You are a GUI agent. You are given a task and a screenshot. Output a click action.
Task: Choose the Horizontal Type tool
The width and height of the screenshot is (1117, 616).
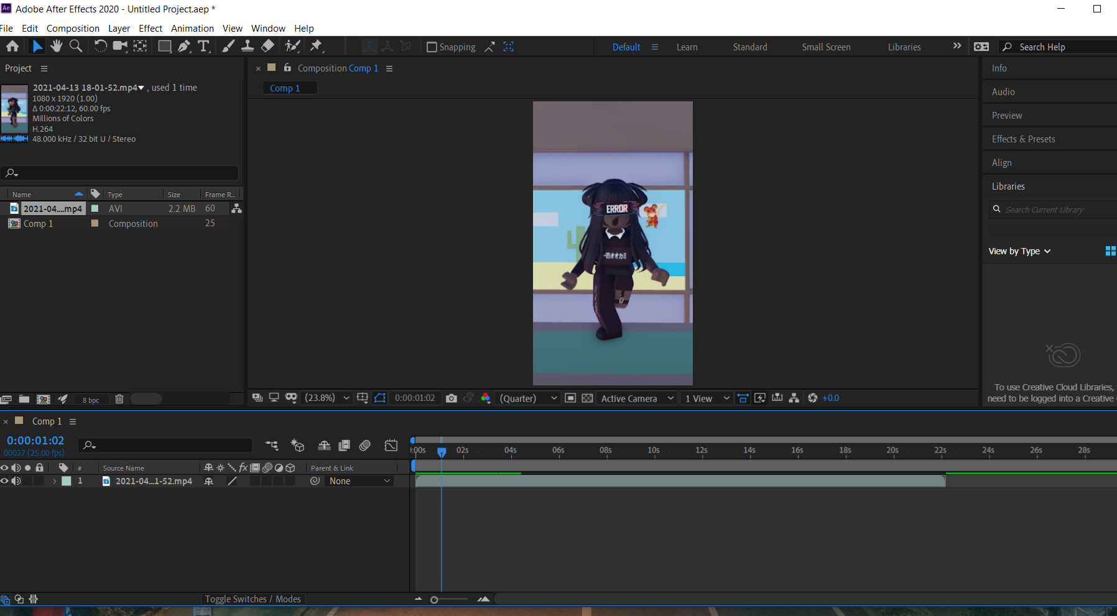pos(203,46)
